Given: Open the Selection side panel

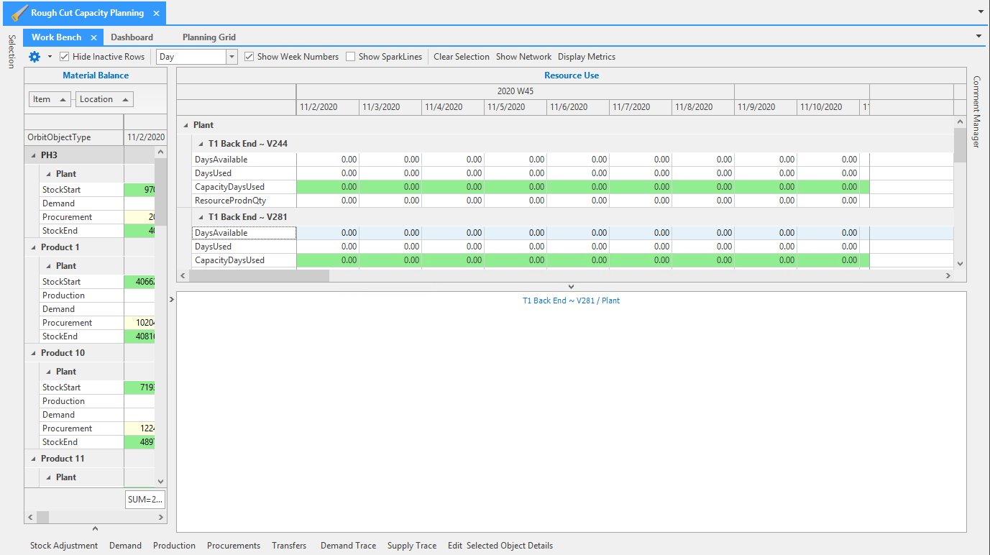Looking at the screenshot, I should (11, 52).
